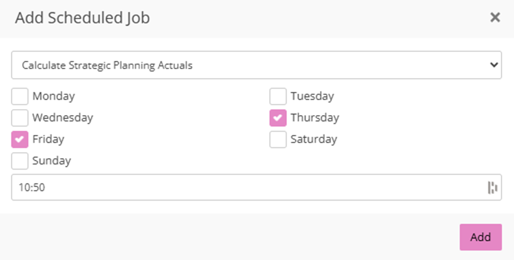Close the Add Scheduled Job dialog
This screenshot has width=514, height=260.
[495, 18]
